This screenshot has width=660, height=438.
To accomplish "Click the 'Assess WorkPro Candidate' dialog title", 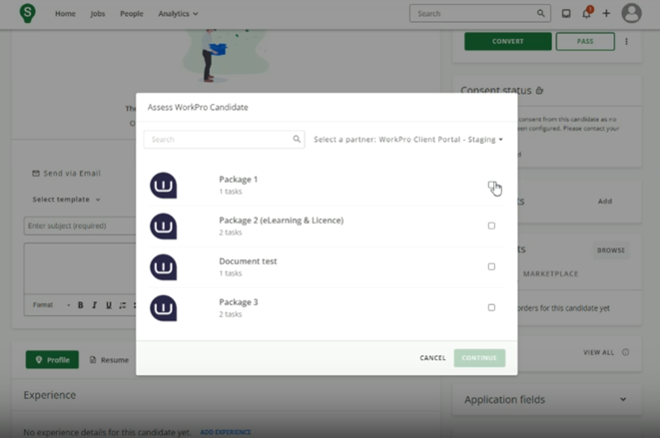I will click(x=198, y=108).
